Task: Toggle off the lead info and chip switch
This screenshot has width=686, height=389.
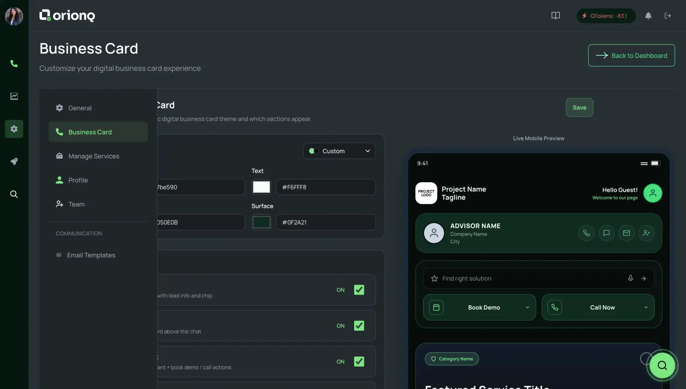Action: (359, 290)
